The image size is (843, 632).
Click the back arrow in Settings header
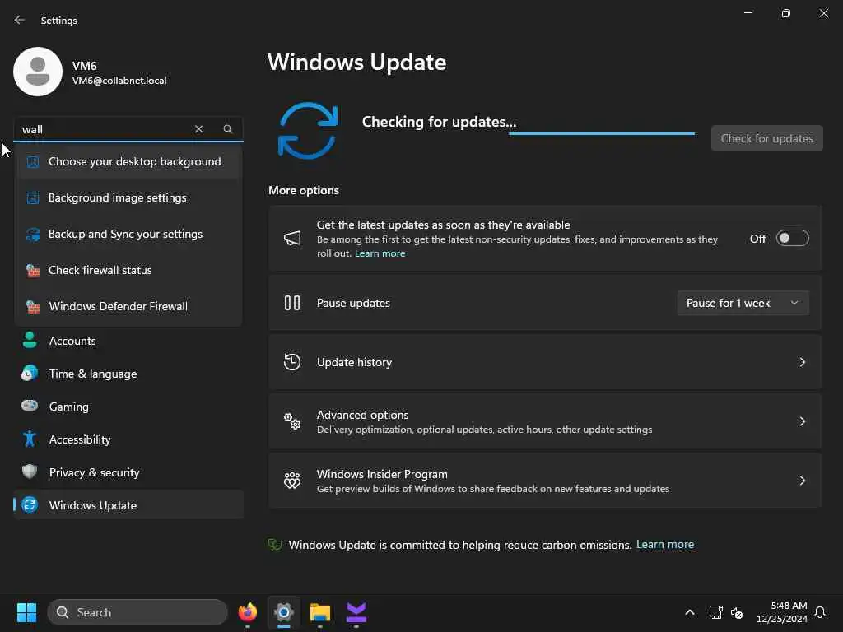[x=20, y=20]
